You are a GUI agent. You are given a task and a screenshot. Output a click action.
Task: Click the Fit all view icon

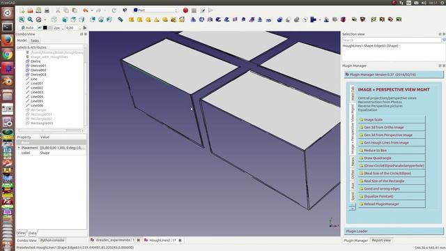[x=22, y=20]
